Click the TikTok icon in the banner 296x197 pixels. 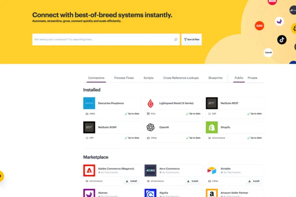tap(282, 40)
